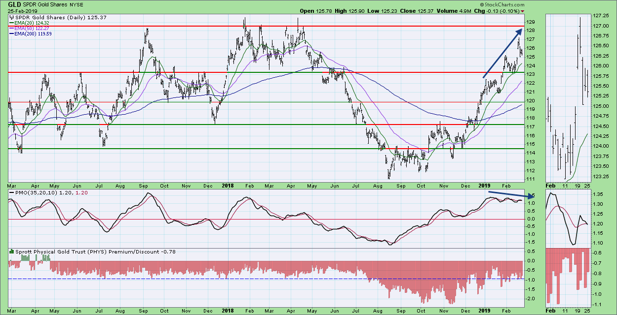Click the large blue up arrow on price chart
This screenshot has height=315, width=617.
[x=502, y=53]
